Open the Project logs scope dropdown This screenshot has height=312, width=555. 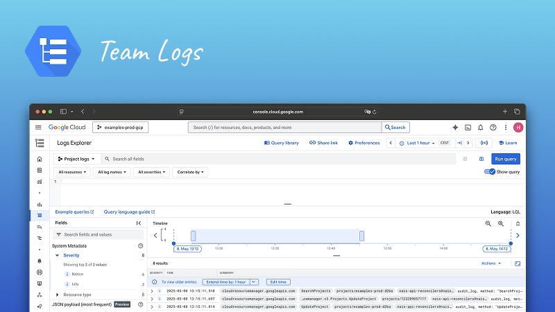pyautogui.click(x=78, y=159)
